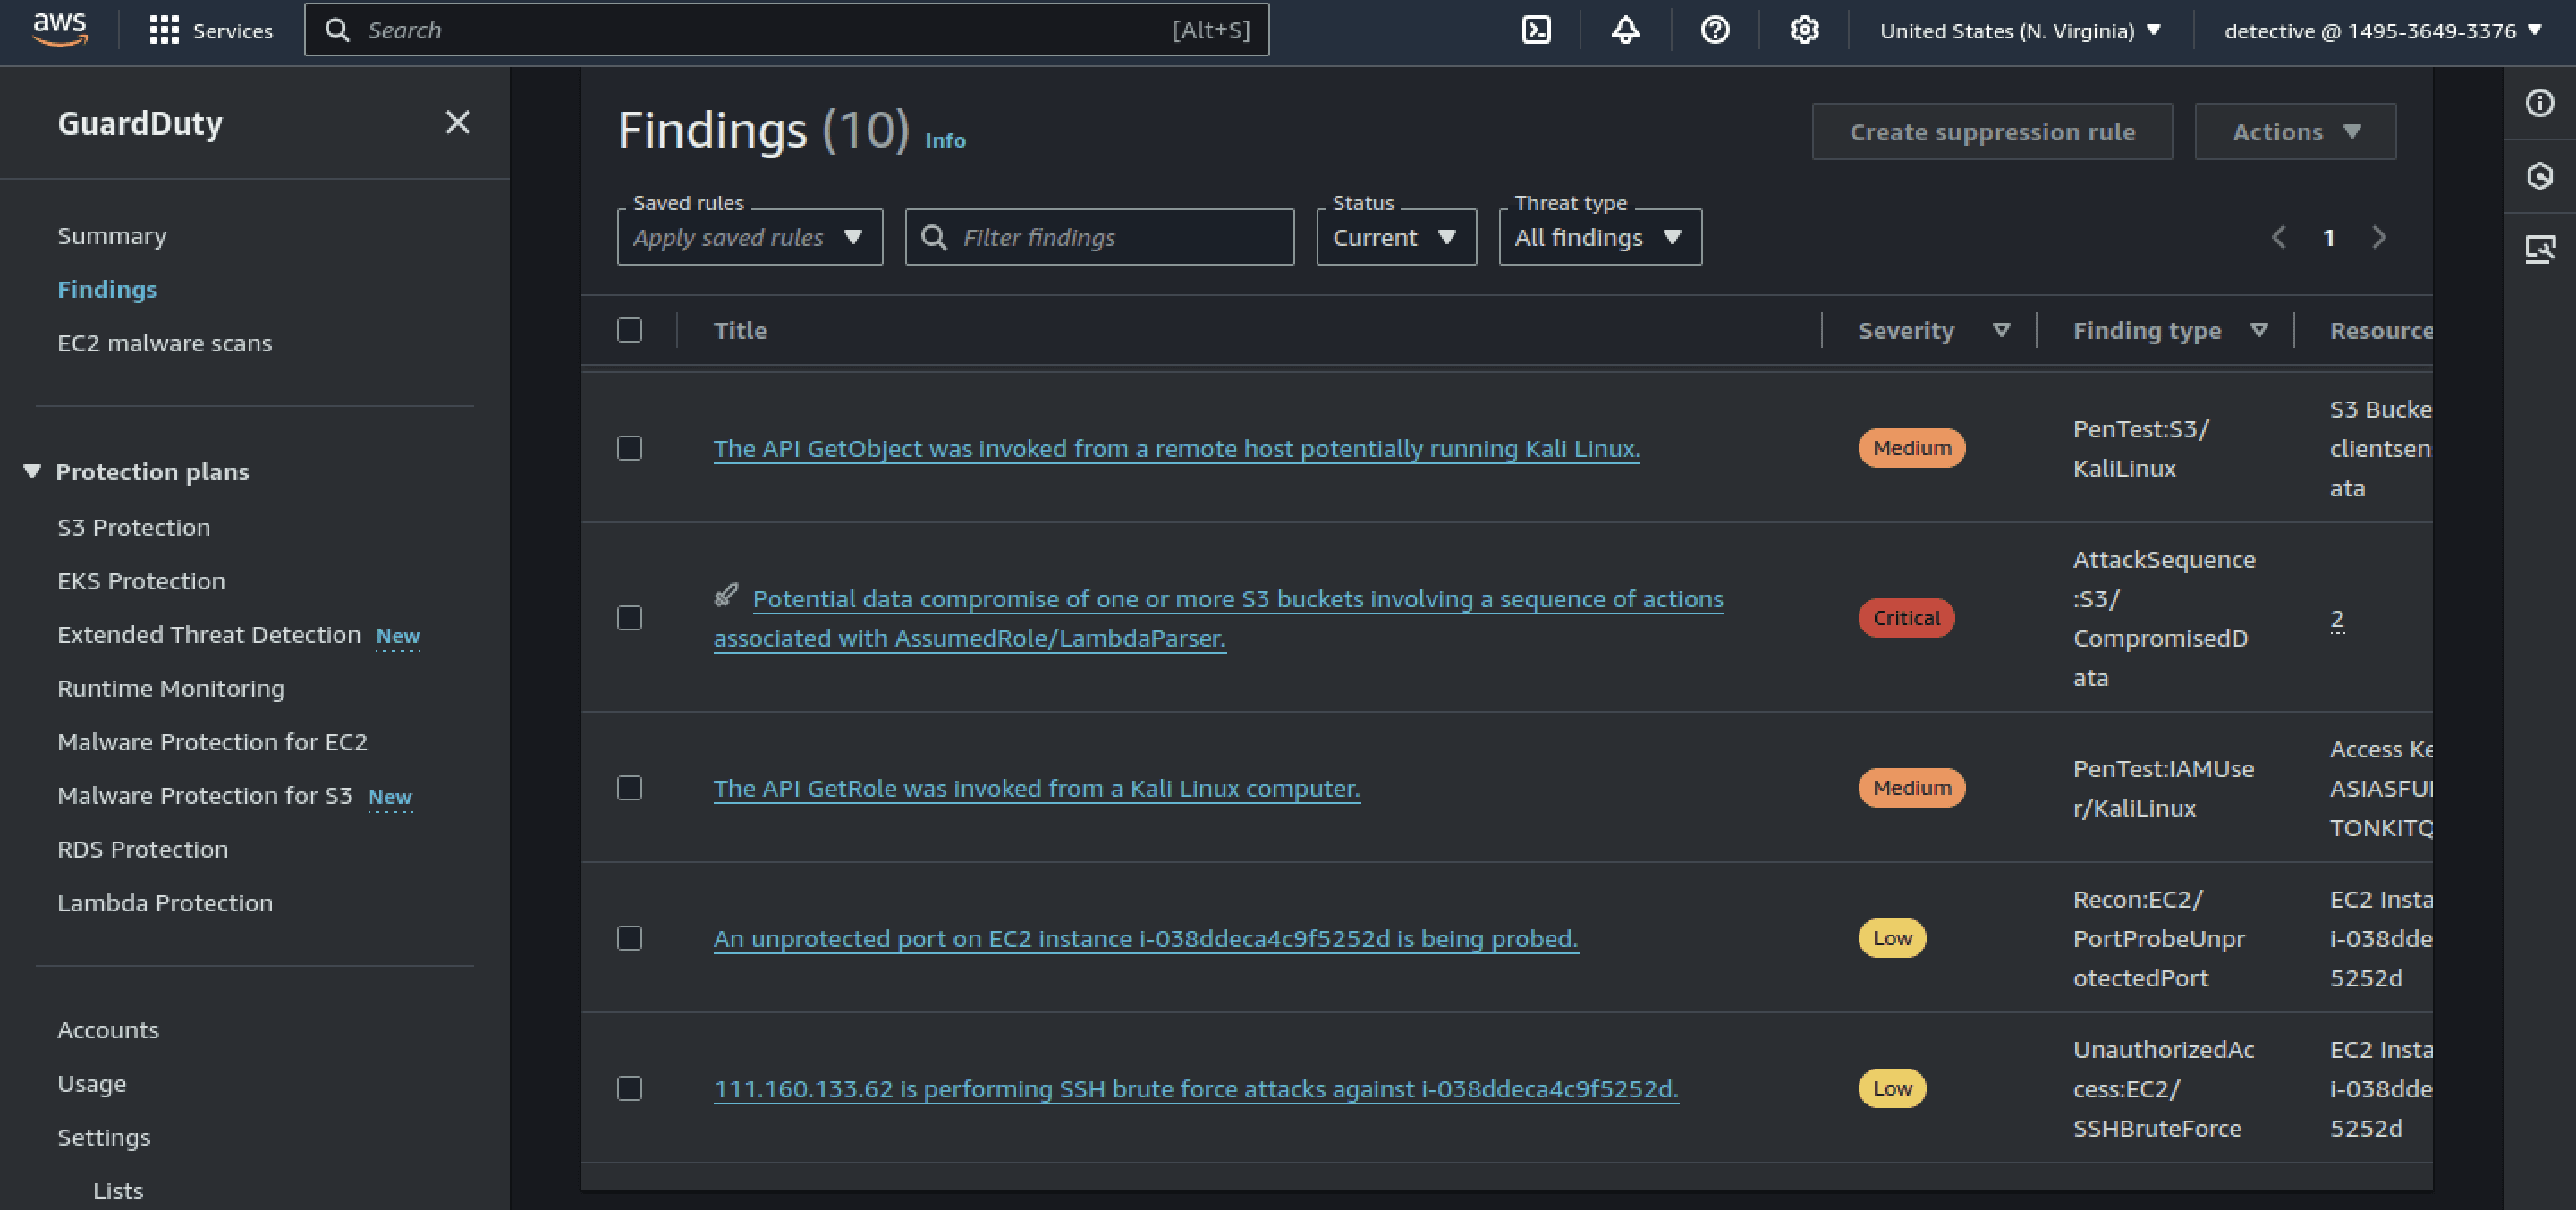Open the info panel icon on right rail
2576x1210 pixels.
2540,103
